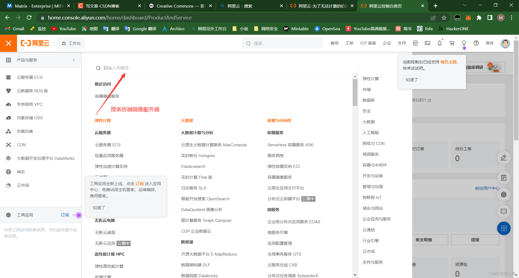The height and width of the screenshot is (278, 519).
Task: Open Elasticsearch product link
Action: click(x=193, y=167)
